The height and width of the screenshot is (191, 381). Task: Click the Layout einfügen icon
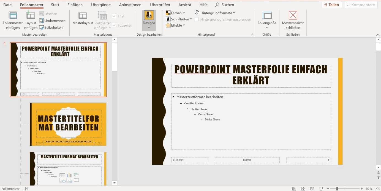point(30,15)
